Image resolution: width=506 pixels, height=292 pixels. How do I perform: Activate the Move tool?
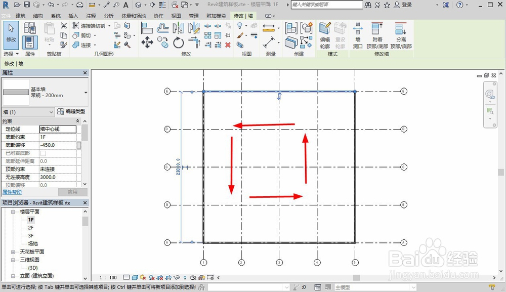[x=147, y=43]
